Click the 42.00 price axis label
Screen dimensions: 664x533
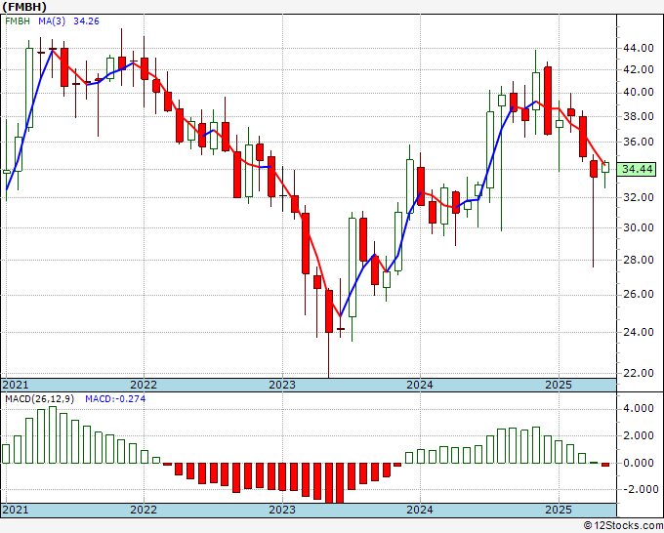click(x=639, y=69)
